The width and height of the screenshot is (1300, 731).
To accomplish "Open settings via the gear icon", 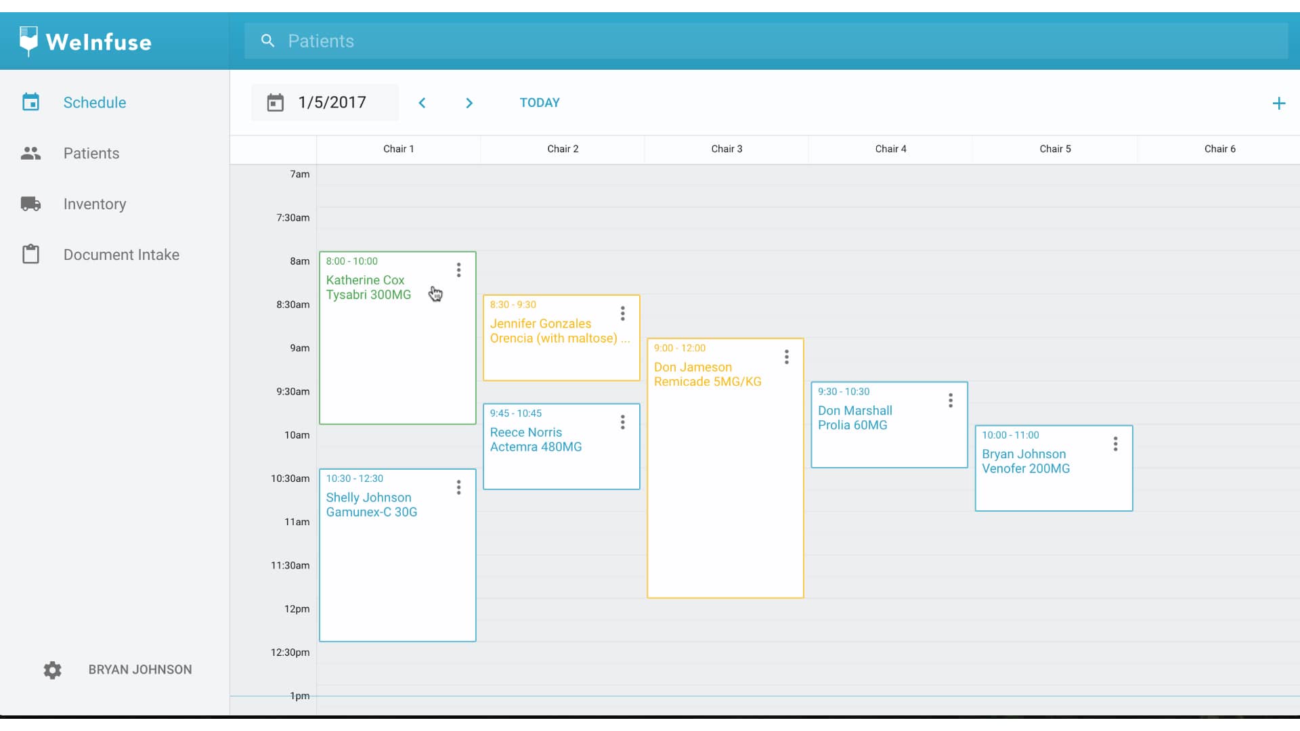I will click(52, 669).
